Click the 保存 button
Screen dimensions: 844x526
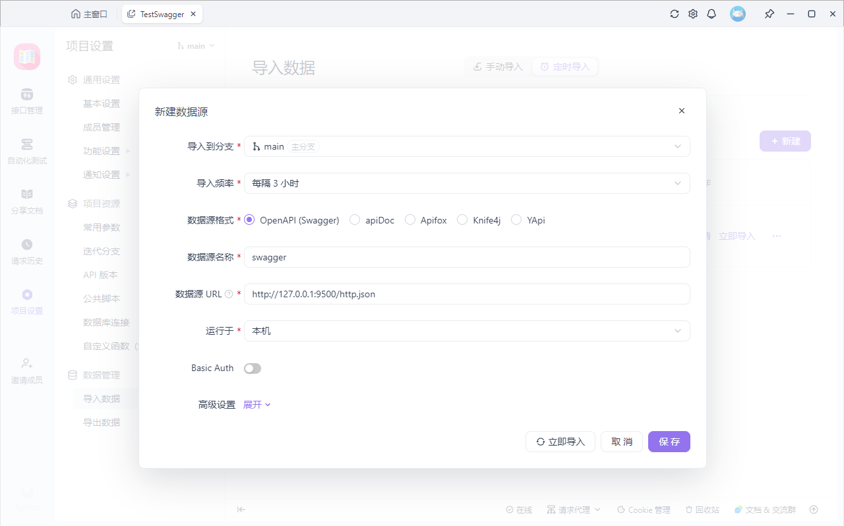(669, 442)
